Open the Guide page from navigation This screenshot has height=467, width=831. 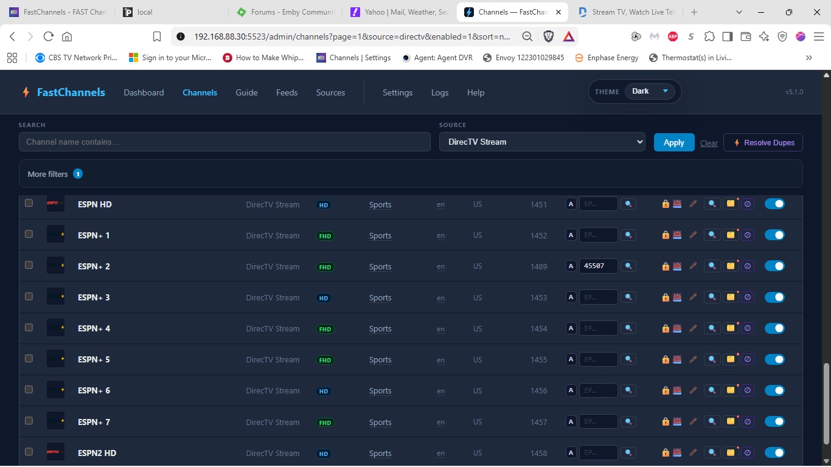246,92
